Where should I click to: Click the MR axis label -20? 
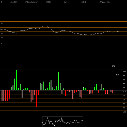coord(124,96)
